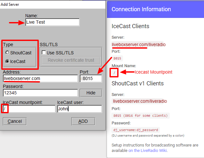Select the dj_username:dj_password text
This screenshot has height=158, width=204.
tap(136, 130)
